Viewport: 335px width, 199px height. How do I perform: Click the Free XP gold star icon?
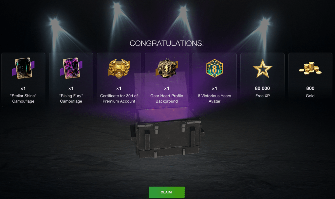pos(262,69)
